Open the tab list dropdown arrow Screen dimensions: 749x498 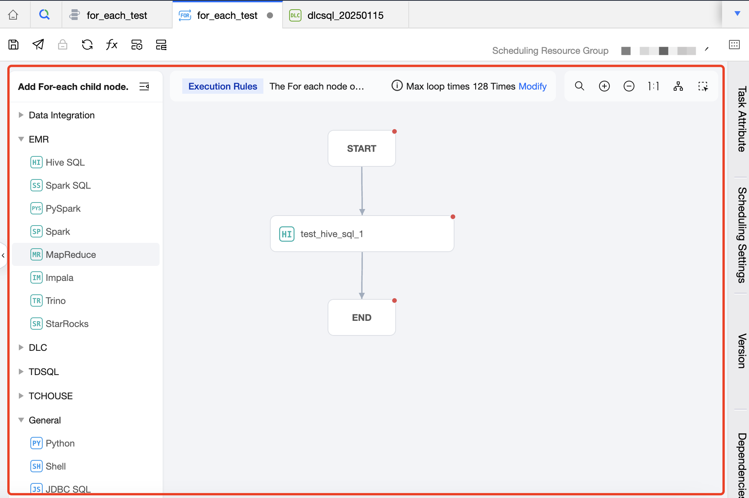click(x=737, y=14)
